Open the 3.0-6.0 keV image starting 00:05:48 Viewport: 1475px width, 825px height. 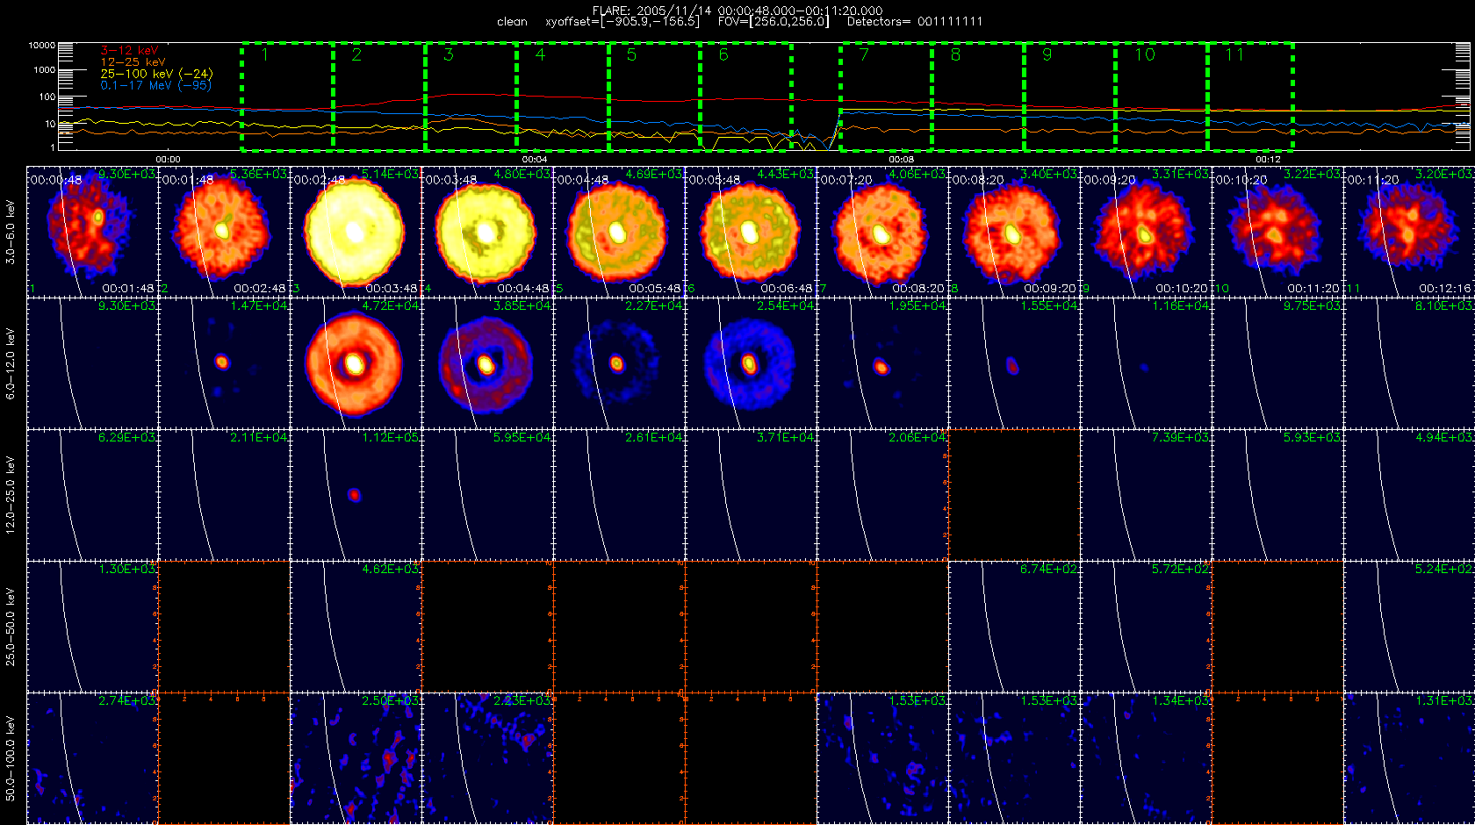(751, 231)
